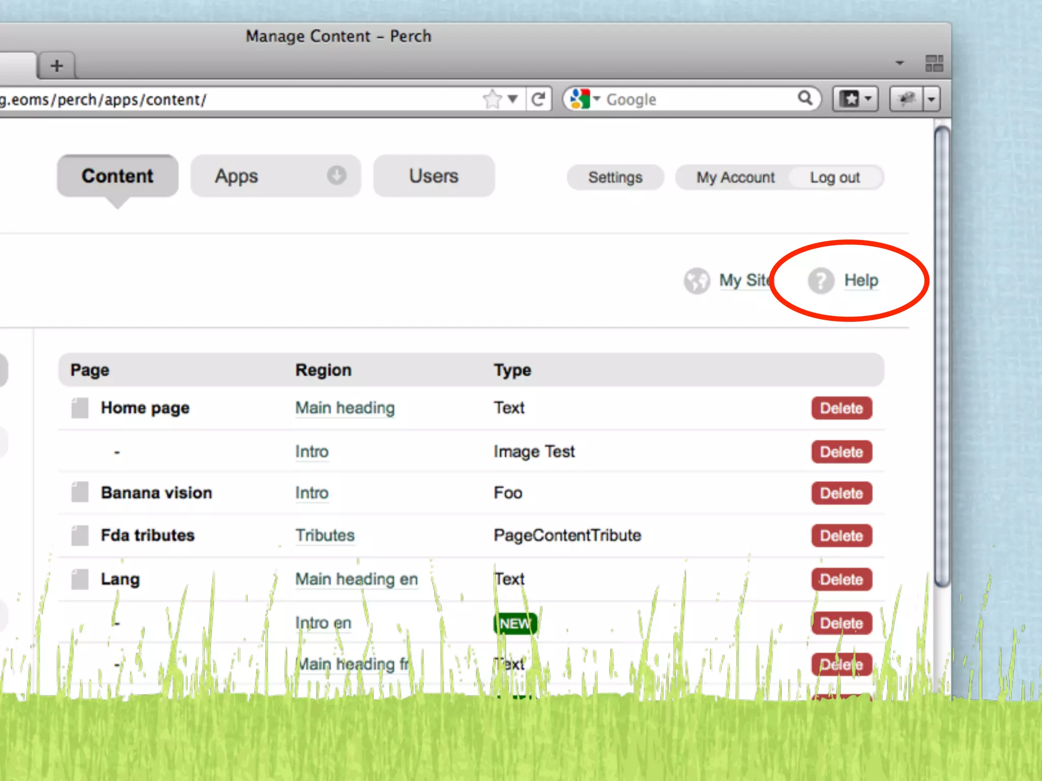The image size is (1042, 781).
Task: Open a new browser tab
Action: (57, 66)
